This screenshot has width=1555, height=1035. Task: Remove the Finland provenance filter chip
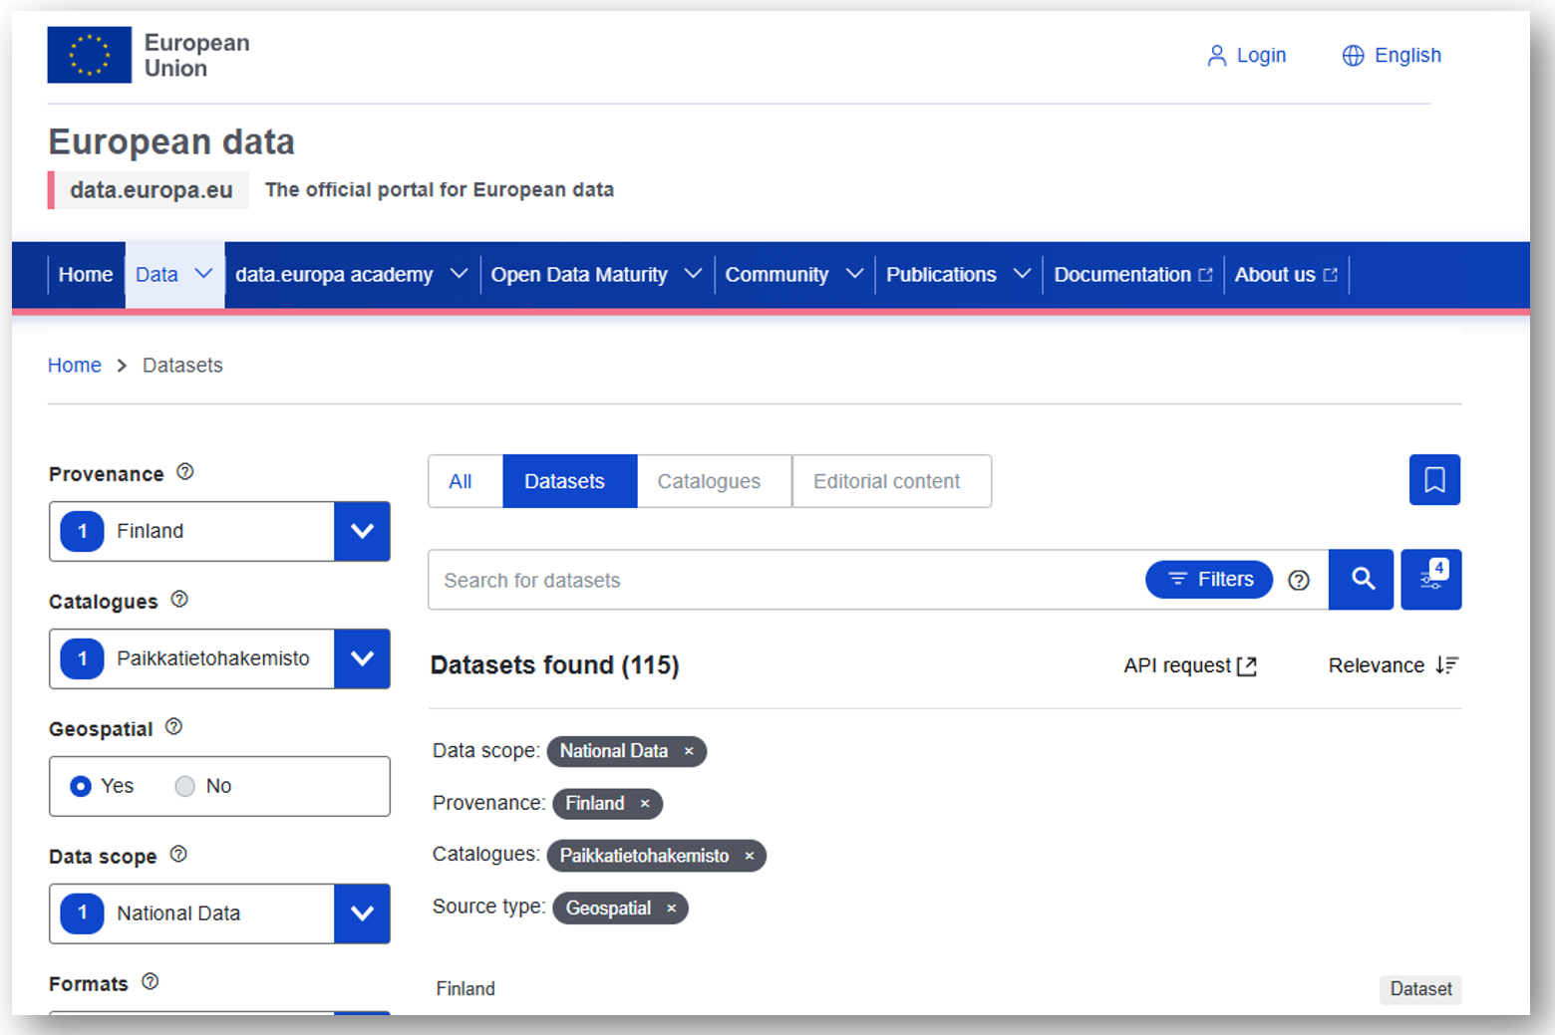(x=645, y=804)
